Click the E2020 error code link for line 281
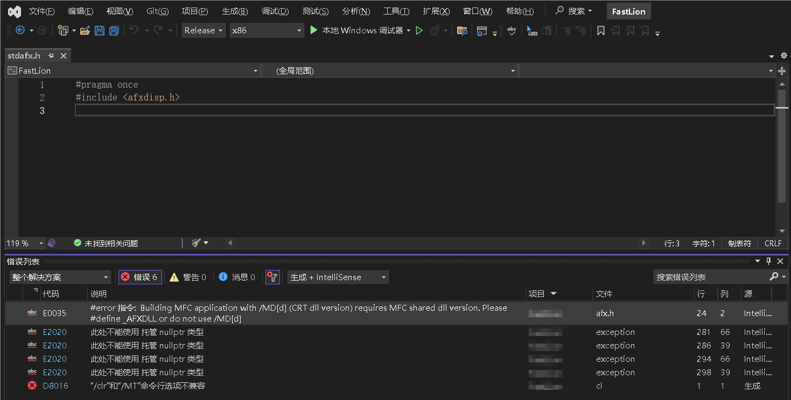The image size is (791, 400). point(55,332)
